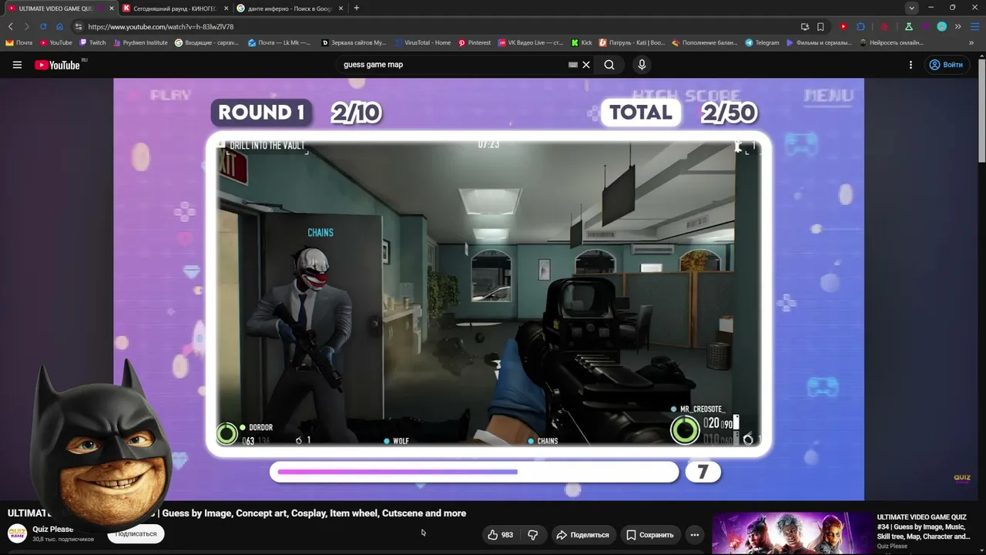Click the YouTube video player
This screenshot has width=986, height=555.
(x=488, y=289)
